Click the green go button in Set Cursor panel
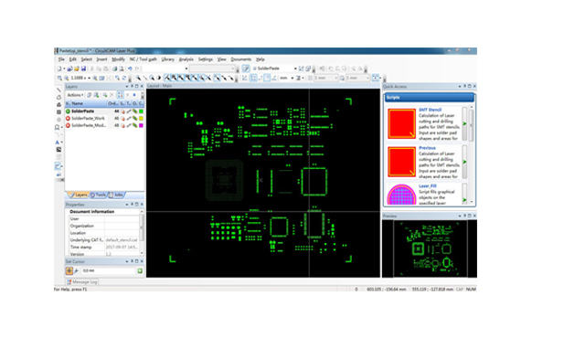Image resolution: width=585 pixels, height=338 pixels. [x=140, y=271]
